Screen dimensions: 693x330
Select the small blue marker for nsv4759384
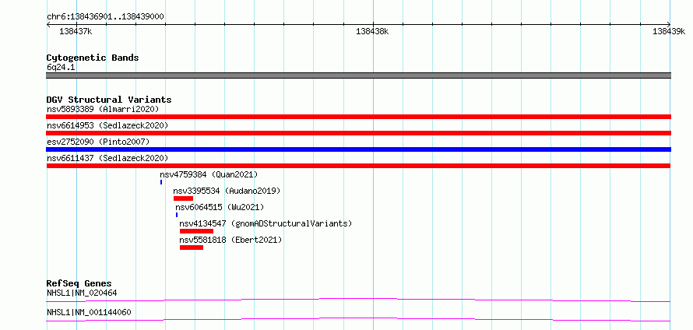(x=161, y=182)
